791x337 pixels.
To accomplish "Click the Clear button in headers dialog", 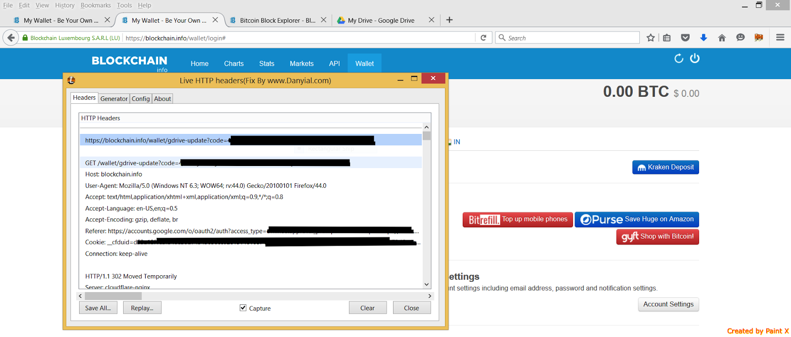I will pyautogui.click(x=367, y=308).
